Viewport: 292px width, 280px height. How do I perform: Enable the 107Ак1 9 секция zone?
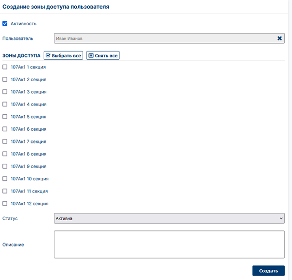click(x=5, y=166)
